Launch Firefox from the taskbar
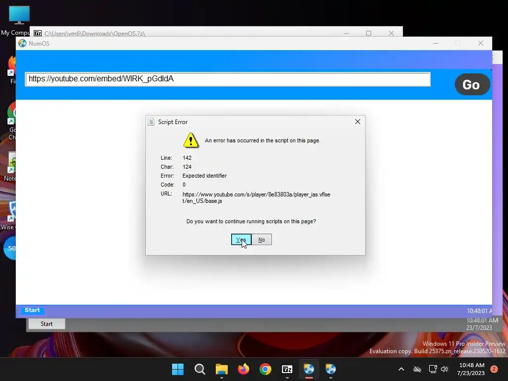508x381 pixels. coord(243,369)
